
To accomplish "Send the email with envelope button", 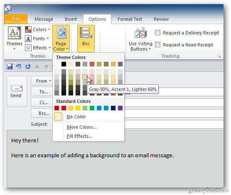I will click(x=17, y=91).
